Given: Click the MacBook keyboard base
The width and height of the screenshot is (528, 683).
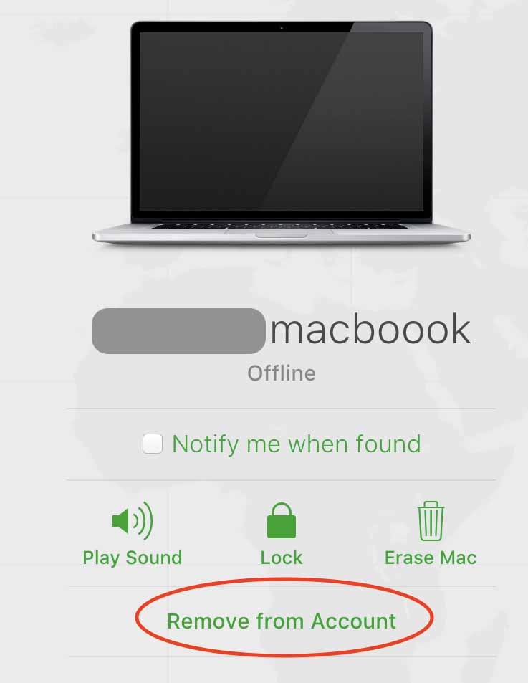Looking at the screenshot, I should coord(281,233).
